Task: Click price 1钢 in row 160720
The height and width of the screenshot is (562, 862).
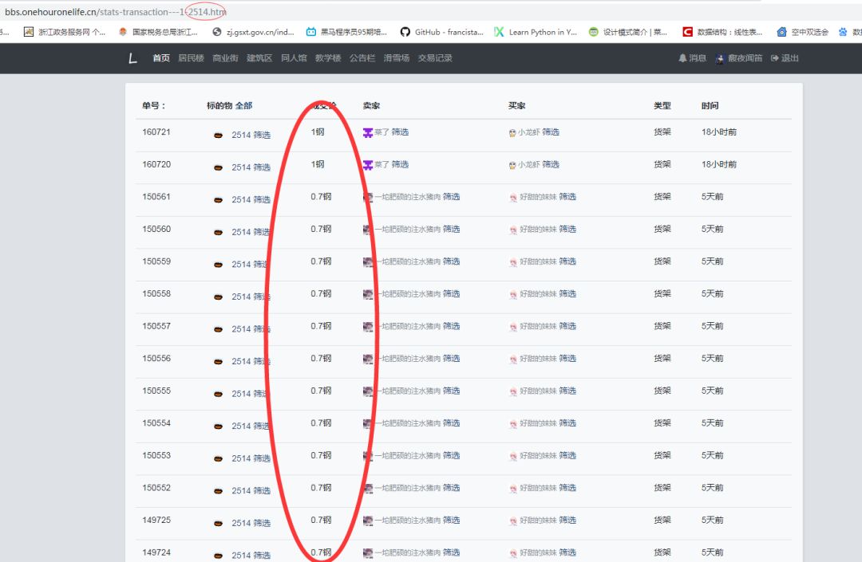Action: point(318,164)
